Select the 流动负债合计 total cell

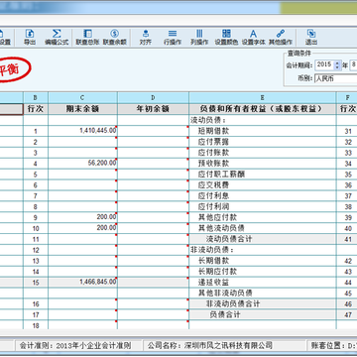tap(263, 239)
